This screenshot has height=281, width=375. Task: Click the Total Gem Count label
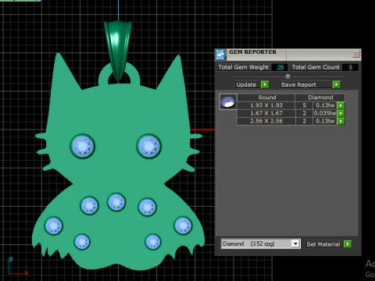coord(316,67)
